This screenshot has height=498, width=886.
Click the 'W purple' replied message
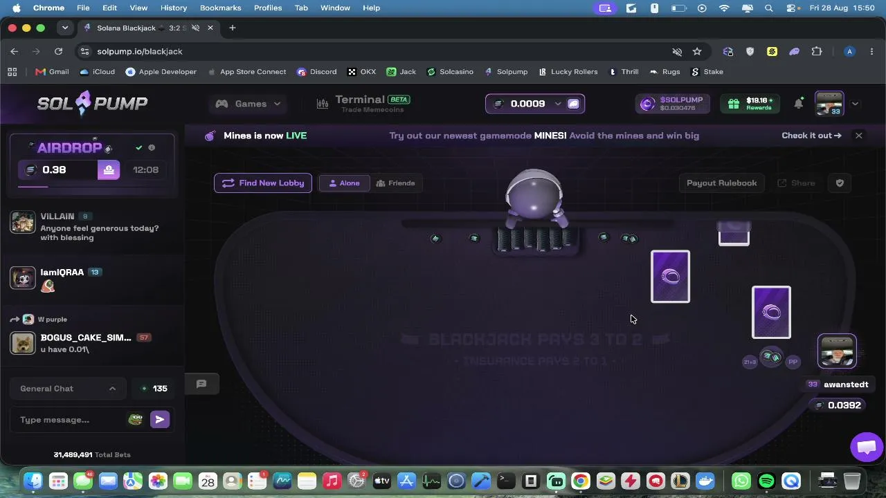pyautogui.click(x=52, y=320)
